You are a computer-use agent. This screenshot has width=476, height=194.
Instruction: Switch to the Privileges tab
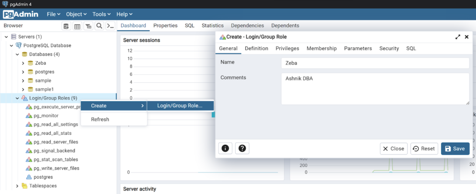(x=287, y=48)
